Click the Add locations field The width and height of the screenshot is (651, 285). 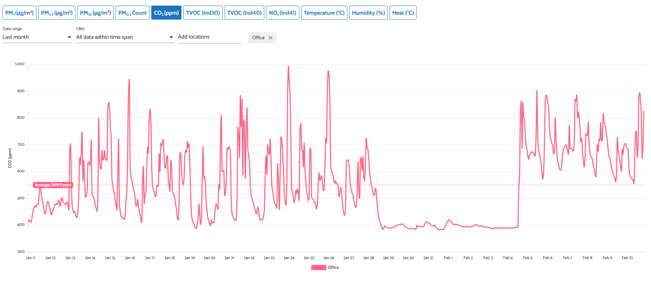tap(209, 37)
